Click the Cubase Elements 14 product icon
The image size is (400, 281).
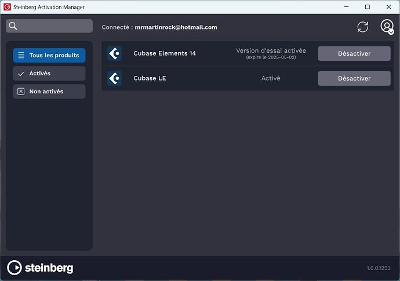tap(114, 53)
